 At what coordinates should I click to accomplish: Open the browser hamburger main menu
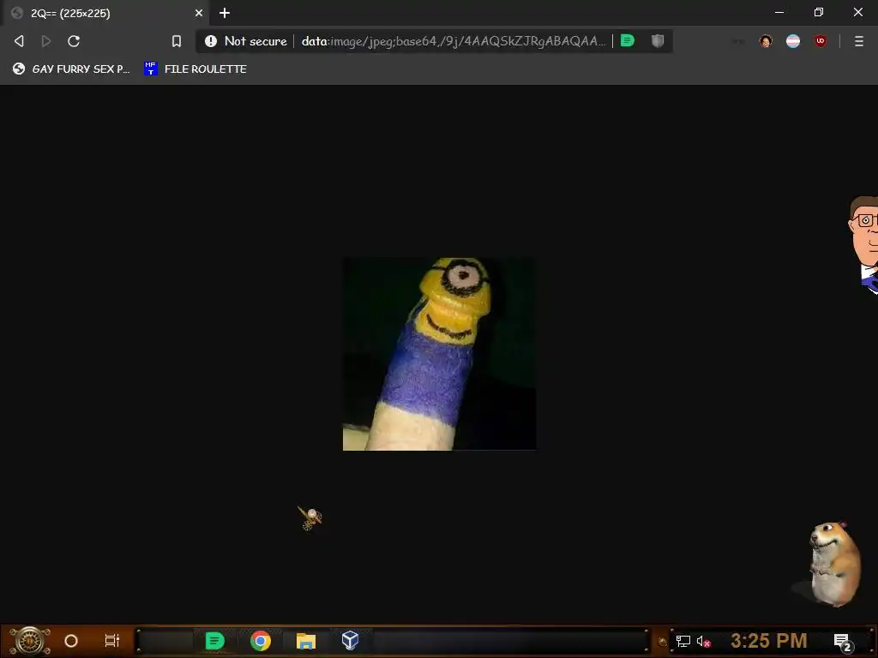click(858, 41)
